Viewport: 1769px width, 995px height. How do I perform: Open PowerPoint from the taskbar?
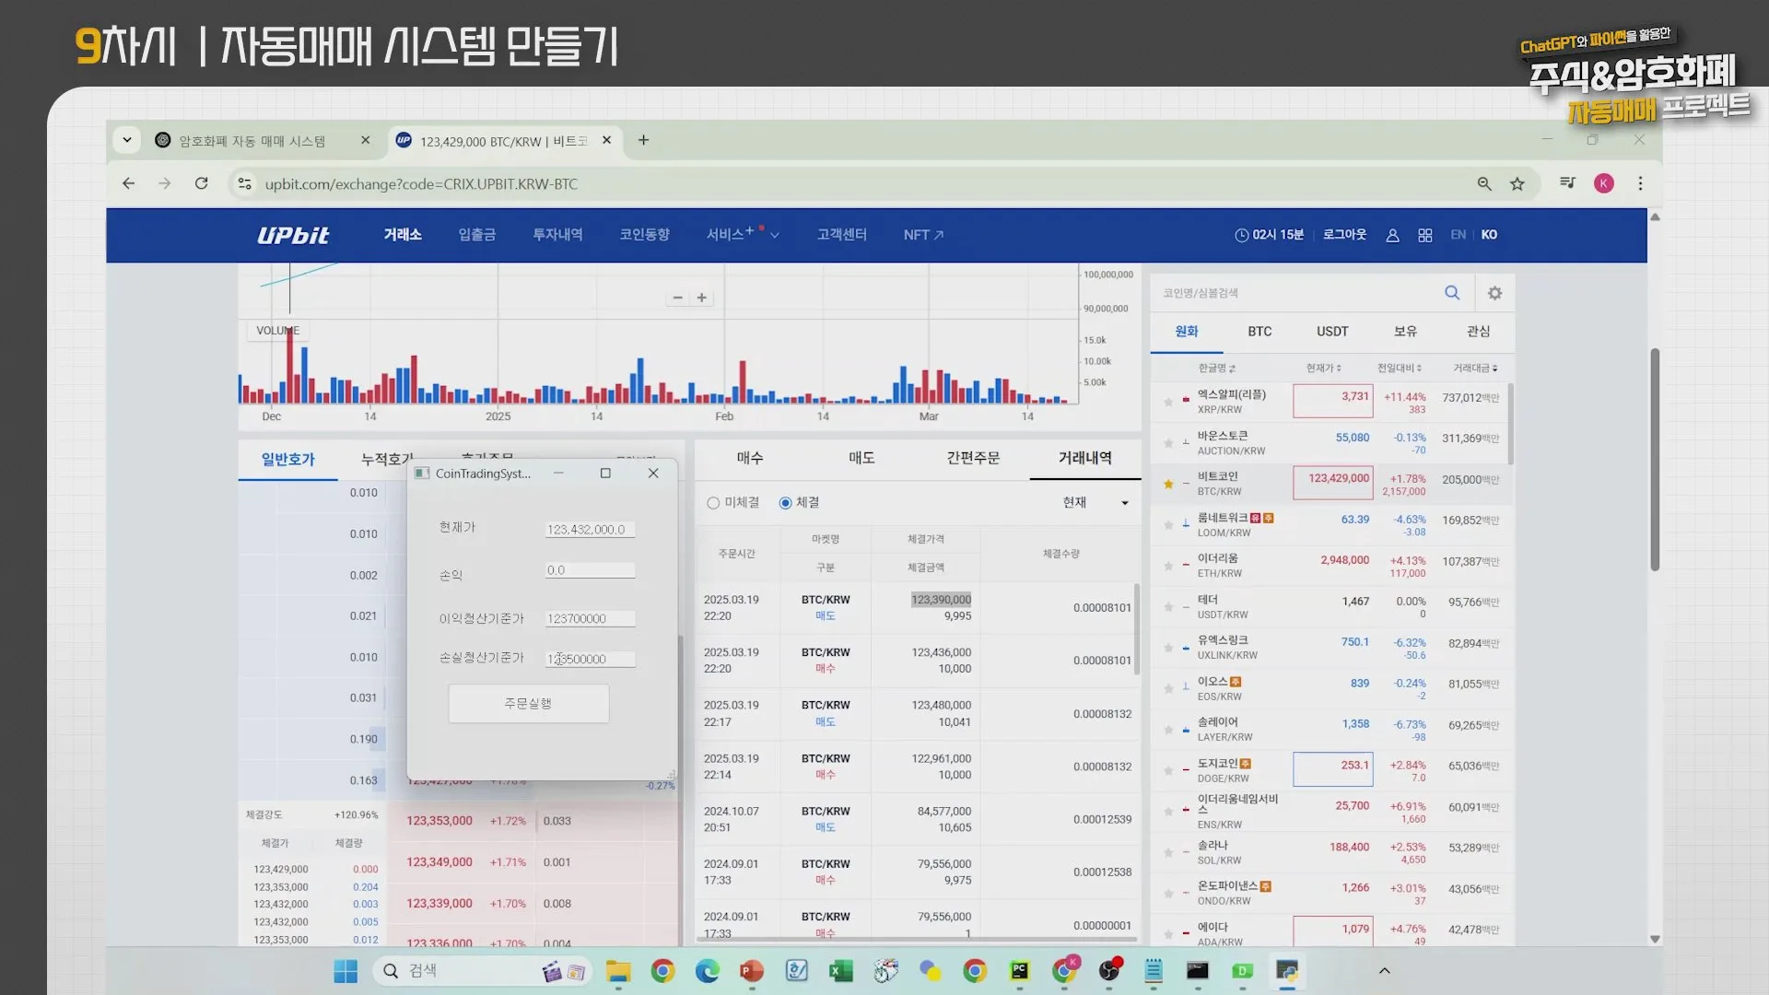coord(752,971)
